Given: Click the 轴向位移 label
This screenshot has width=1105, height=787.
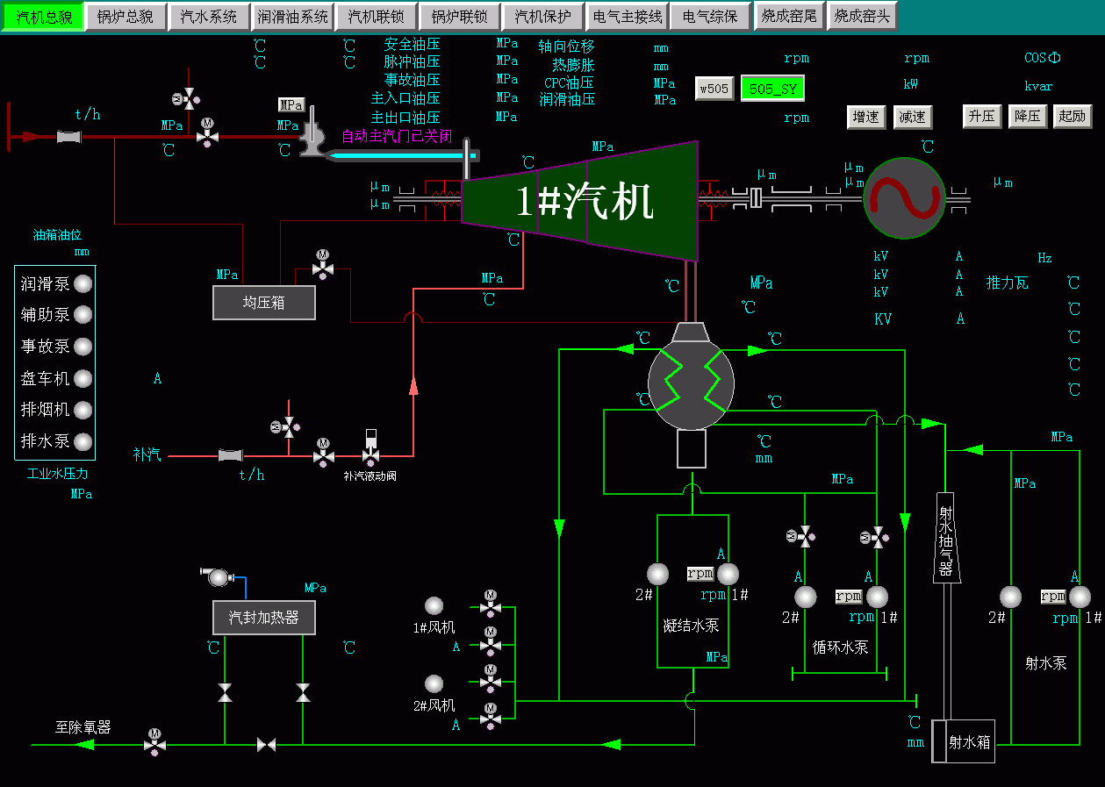Looking at the screenshot, I should coord(567,47).
